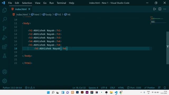Click the h1 Abhishek Nayak line

[x=45, y=31]
